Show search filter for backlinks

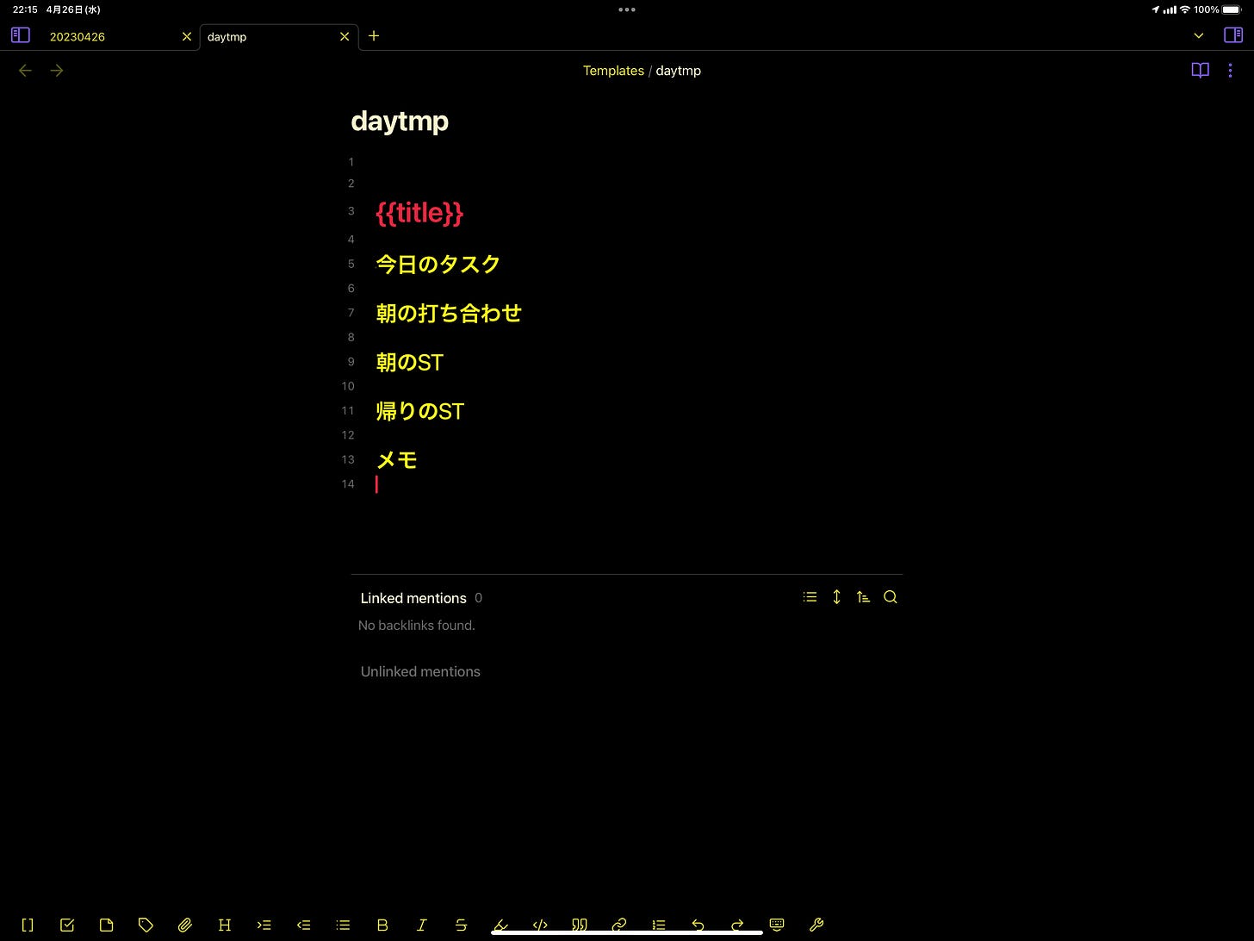point(891,596)
